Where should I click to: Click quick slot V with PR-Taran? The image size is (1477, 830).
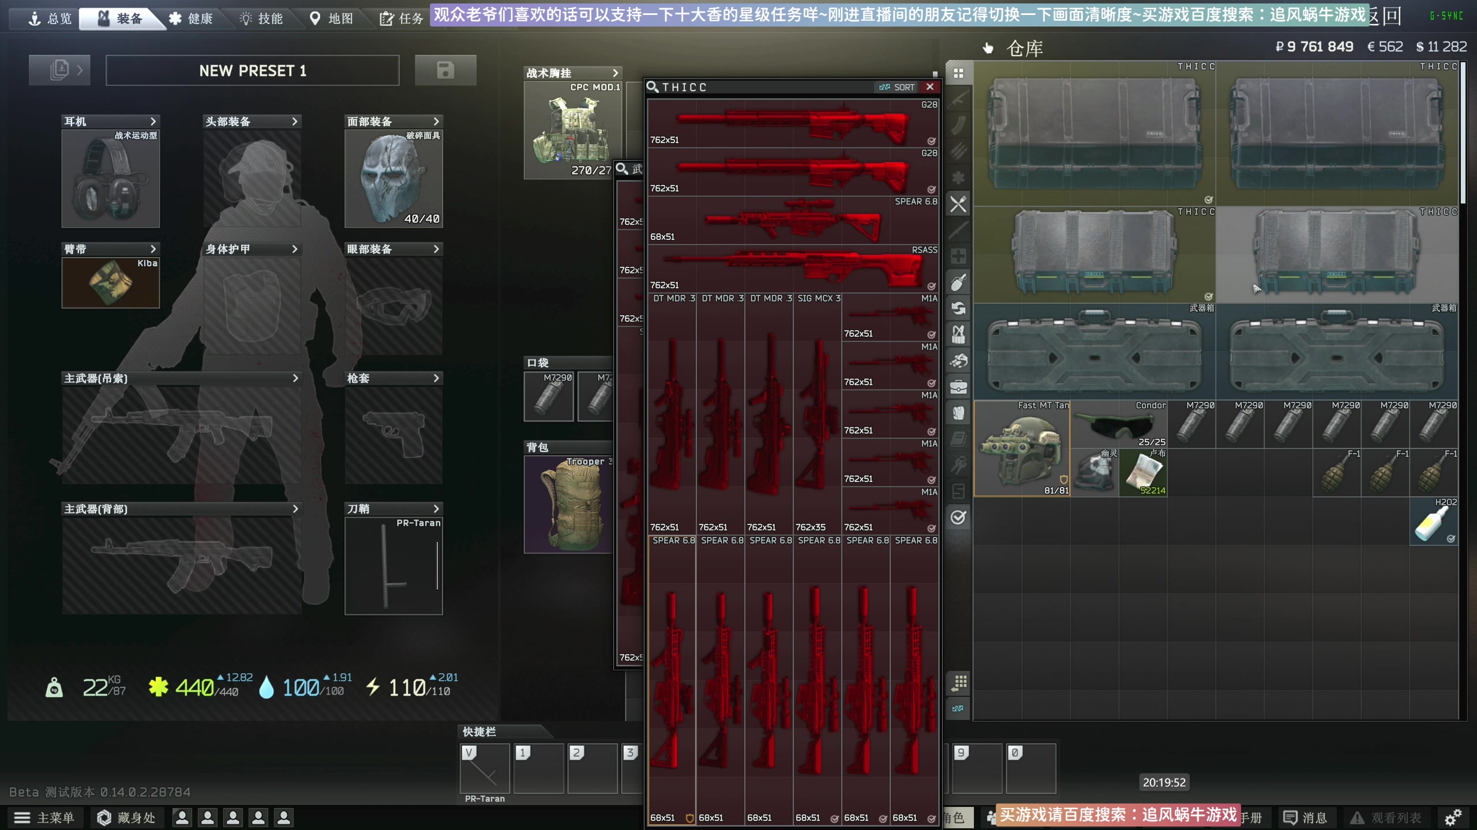coord(485,768)
